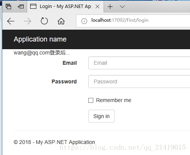The height and width of the screenshot is (155, 190).
Task: Focus the Password input field
Action: pos(139,81)
